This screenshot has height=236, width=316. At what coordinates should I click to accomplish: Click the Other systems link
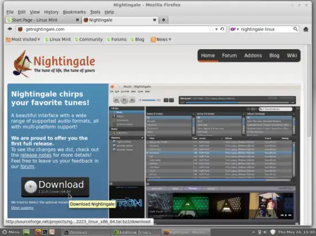click(22, 208)
